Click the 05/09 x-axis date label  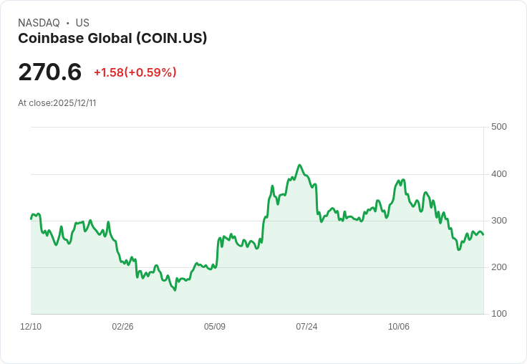[x=215, y=327]
